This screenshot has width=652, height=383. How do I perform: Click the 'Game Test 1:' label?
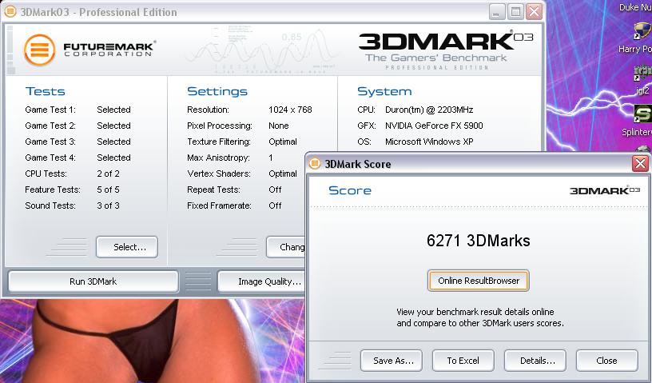point(50,110)
